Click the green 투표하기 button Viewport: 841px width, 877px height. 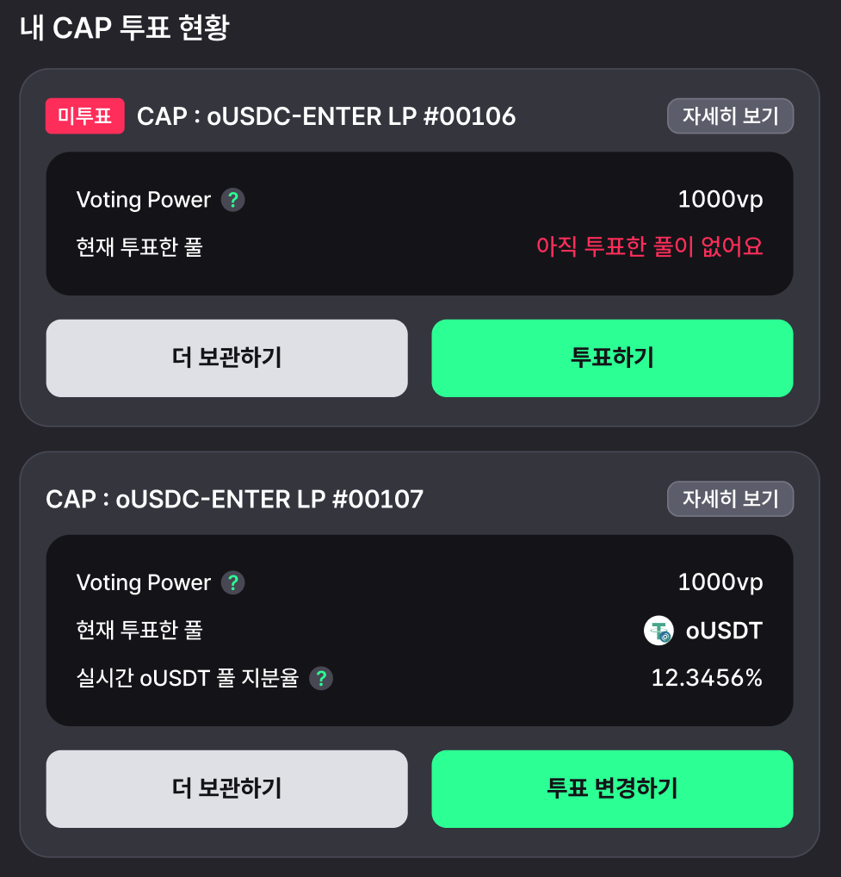pos(612,358)
